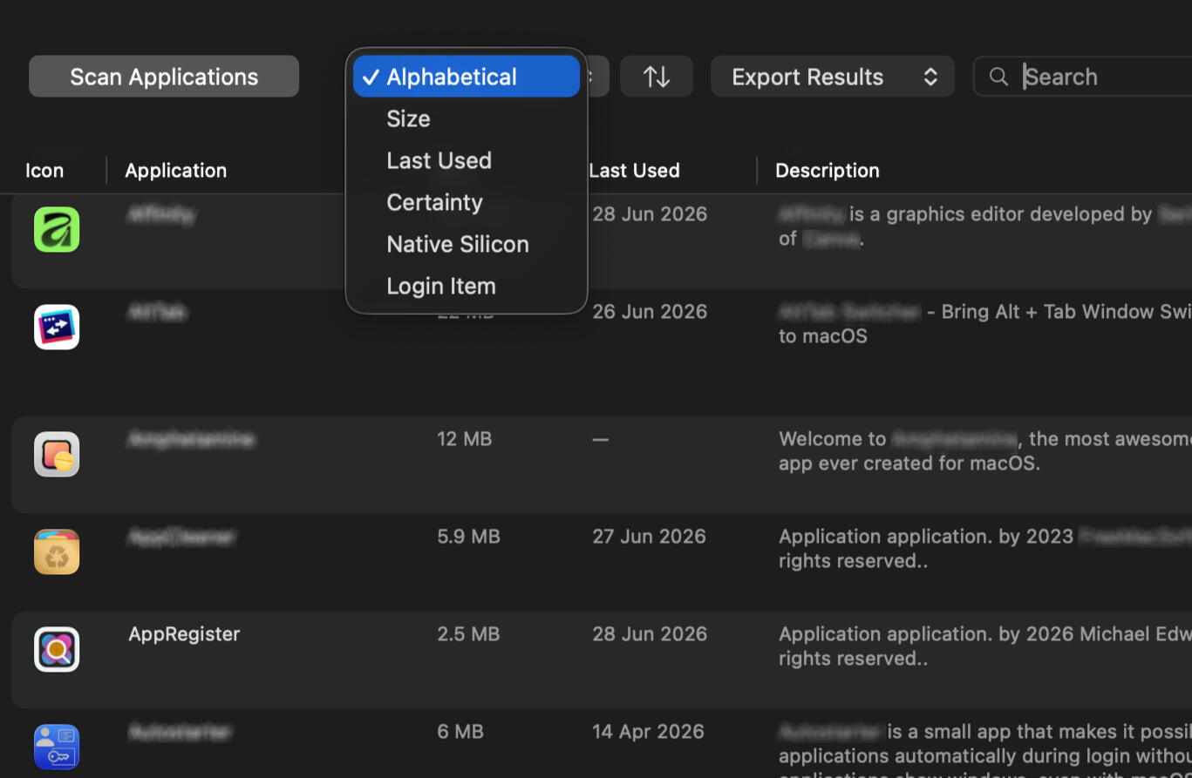Toggle sort direction arrows button
Image resolution: width=1192 pixels, height=778 pixels.
pos(657,77)
